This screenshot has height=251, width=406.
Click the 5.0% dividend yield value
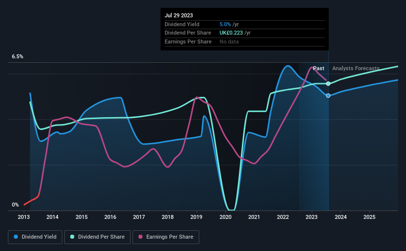[x=225, y=24]
